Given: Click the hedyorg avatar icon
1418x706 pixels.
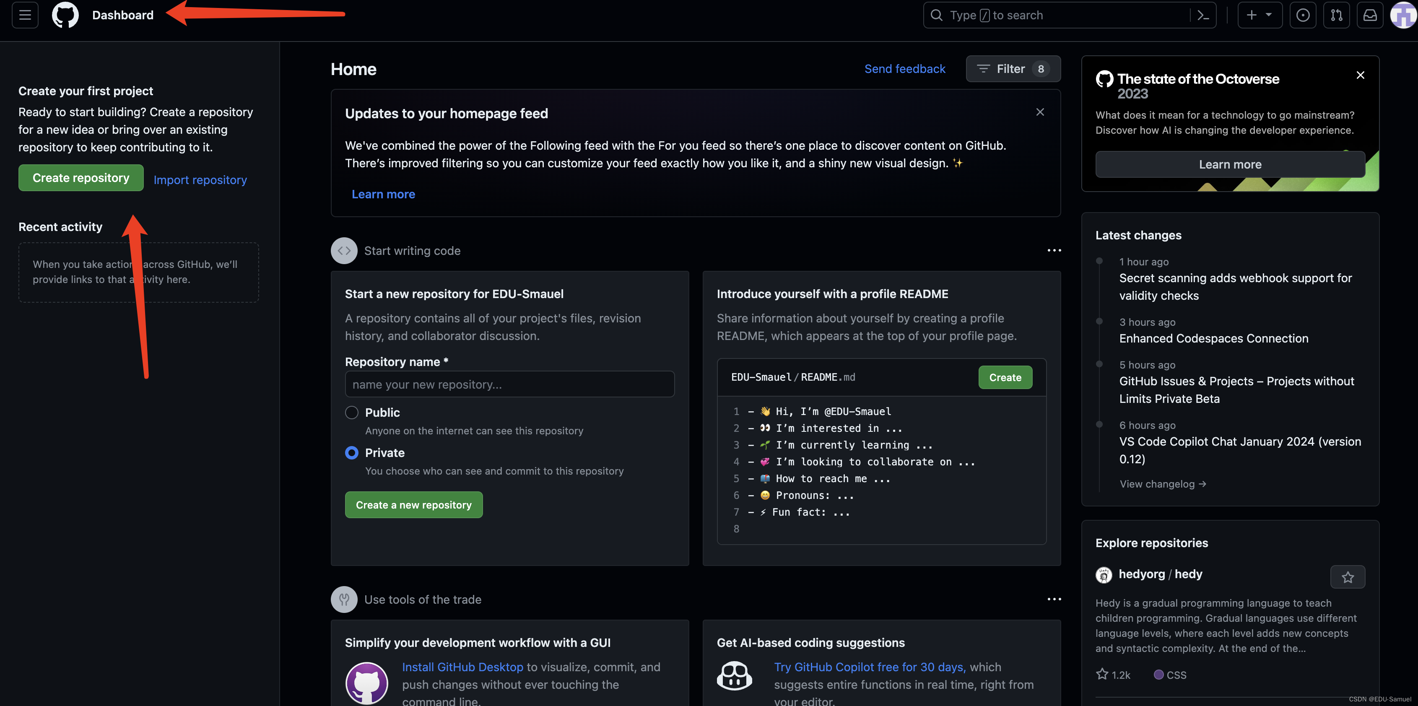Looking at the screenshot, I should pyautogui.click(x=1104, y=575).
